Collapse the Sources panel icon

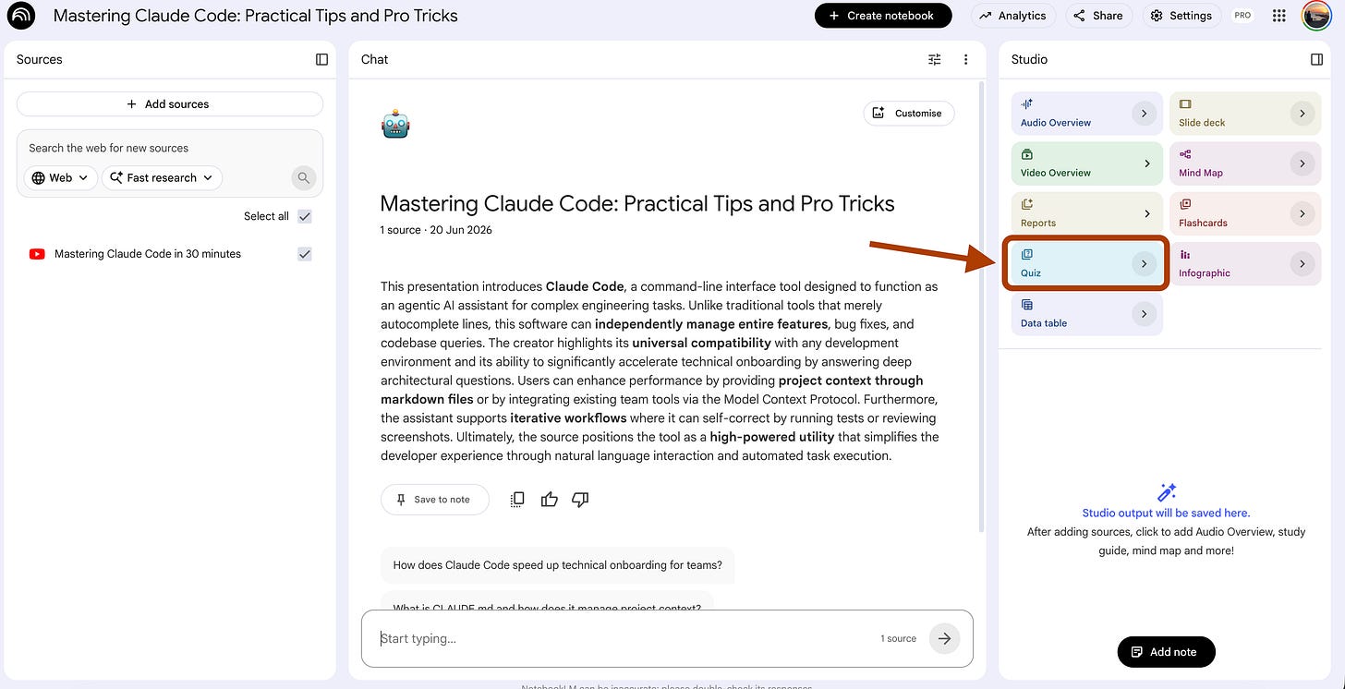point(321,59)
